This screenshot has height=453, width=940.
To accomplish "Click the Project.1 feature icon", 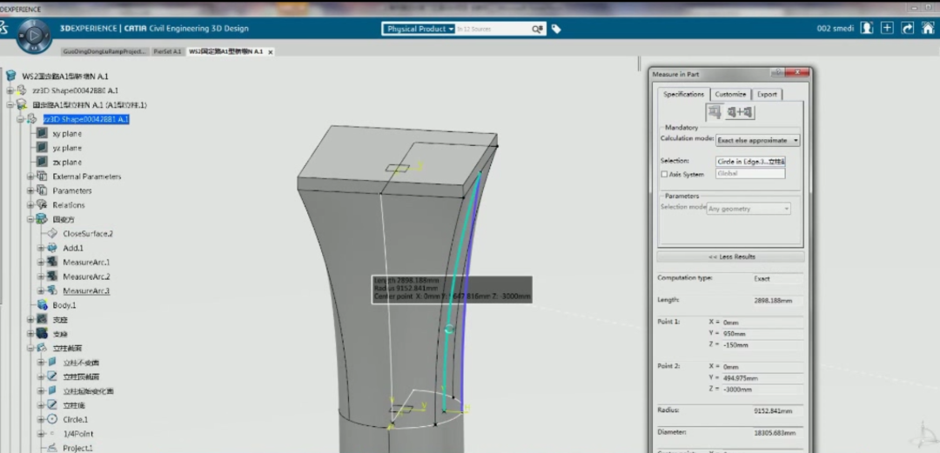I will (x=52, y=448).
